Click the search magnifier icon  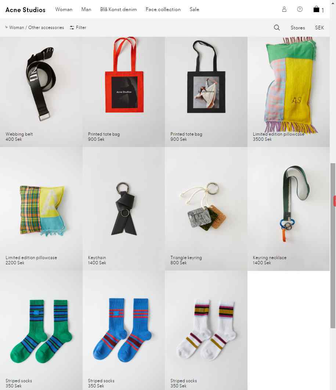(x=277, y=28)
